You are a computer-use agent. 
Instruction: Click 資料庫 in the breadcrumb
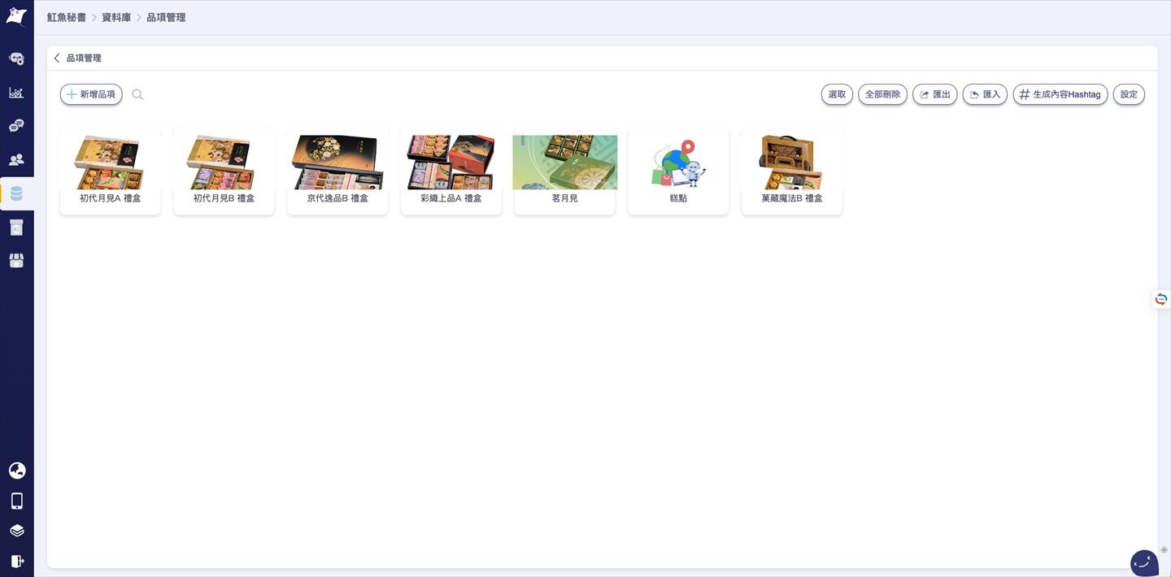[x=116, y=17]
